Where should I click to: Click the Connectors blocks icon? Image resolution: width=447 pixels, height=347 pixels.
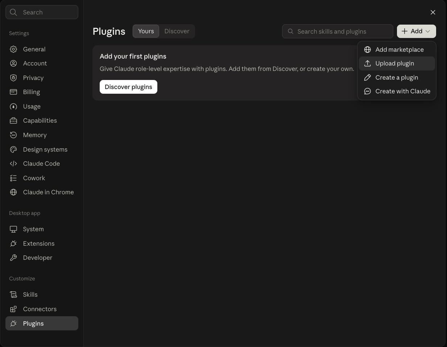pos(13,309)
